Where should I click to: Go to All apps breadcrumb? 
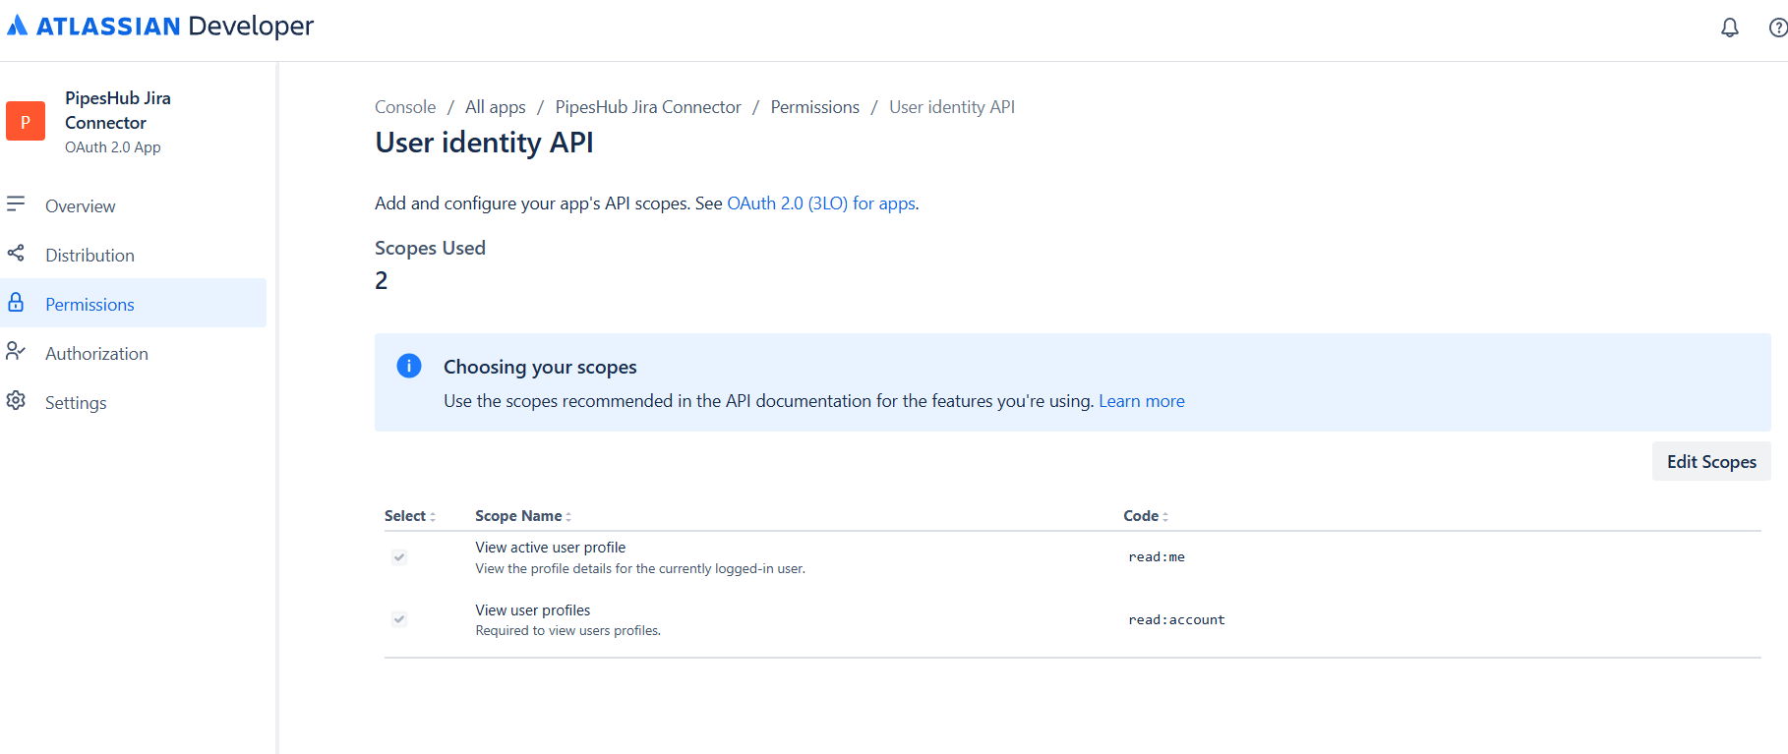pos(496,107)
